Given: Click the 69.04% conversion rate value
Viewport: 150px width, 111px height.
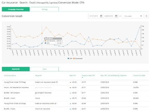Looking at the screenshot, I should coord(136,98).
